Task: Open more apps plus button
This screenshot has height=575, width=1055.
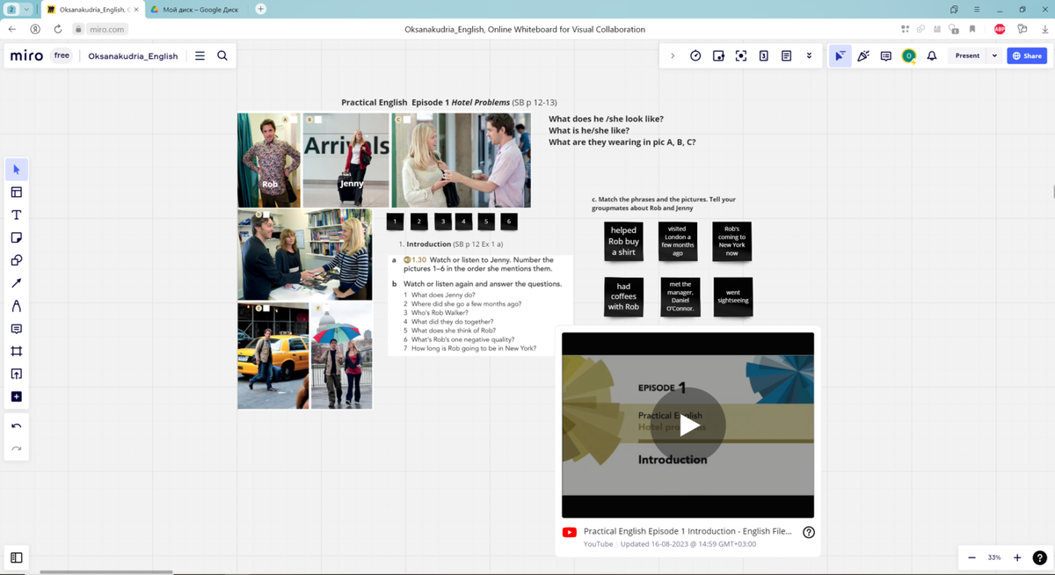Action: [x=17, y=397]
